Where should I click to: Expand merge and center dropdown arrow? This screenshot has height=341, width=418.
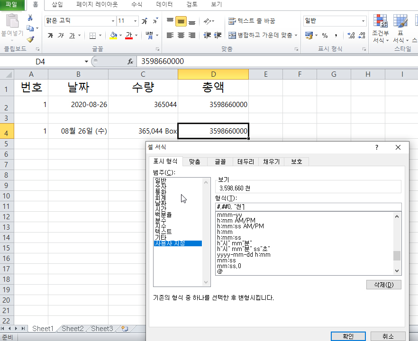pyautogui.click(x=296, y=35)
